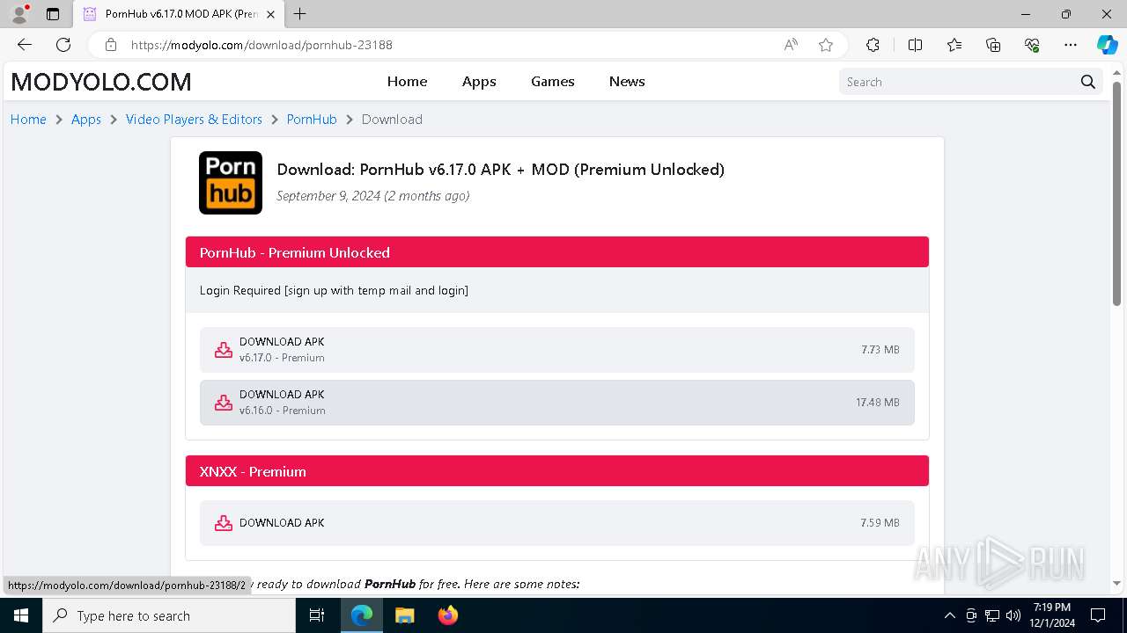Open Read aloud icon in address bar
Screen dimensions: 1127x633
[791, 45]
